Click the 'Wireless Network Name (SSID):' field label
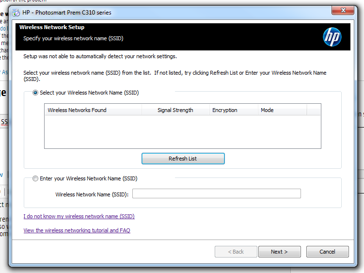The image size is (364, 273). coord(92,194)
